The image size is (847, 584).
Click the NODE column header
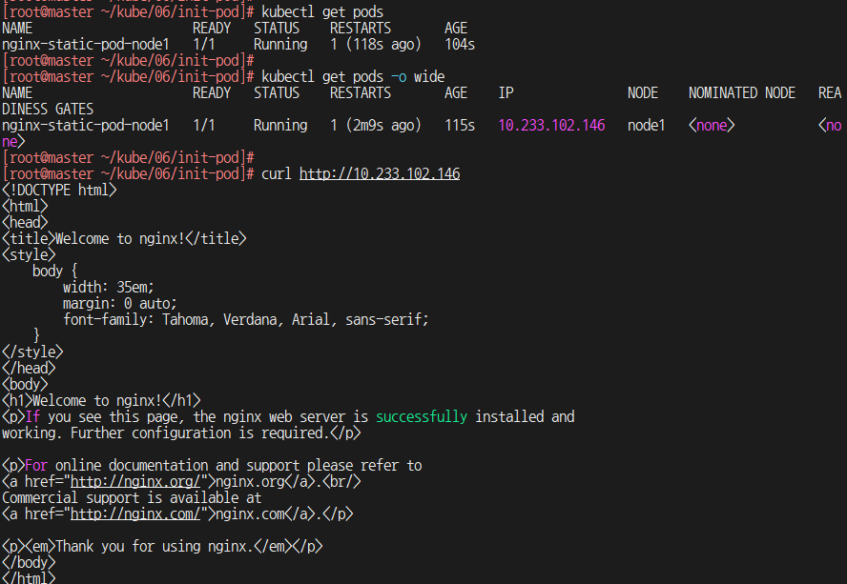[643, 92]
